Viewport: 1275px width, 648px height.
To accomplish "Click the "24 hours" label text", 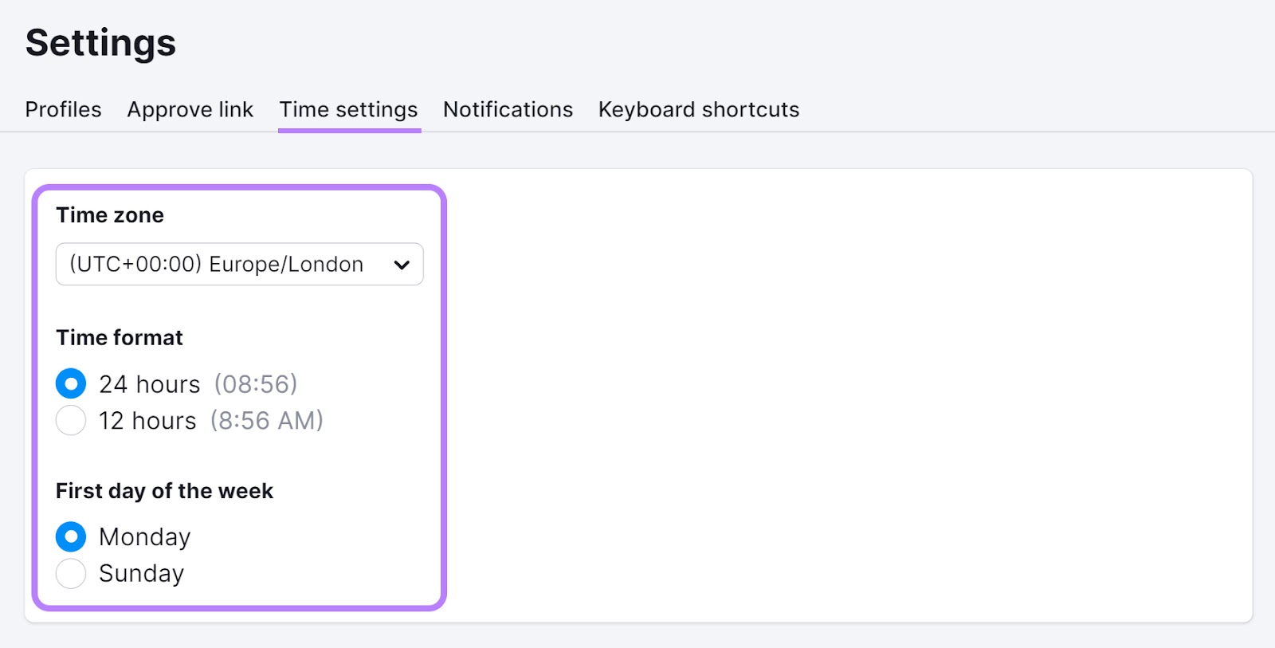I will pyautogui.click(x=149, y=384).
